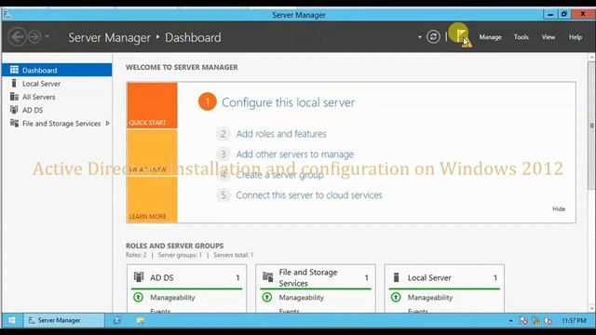This screenshot has height=335, width=596.
Task: Click Add roles and features link
Action: (281, 134)
